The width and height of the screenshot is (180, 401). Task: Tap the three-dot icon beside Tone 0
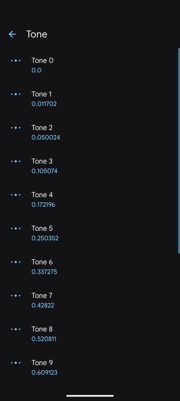pyautogui.click(x=16, y=61)
